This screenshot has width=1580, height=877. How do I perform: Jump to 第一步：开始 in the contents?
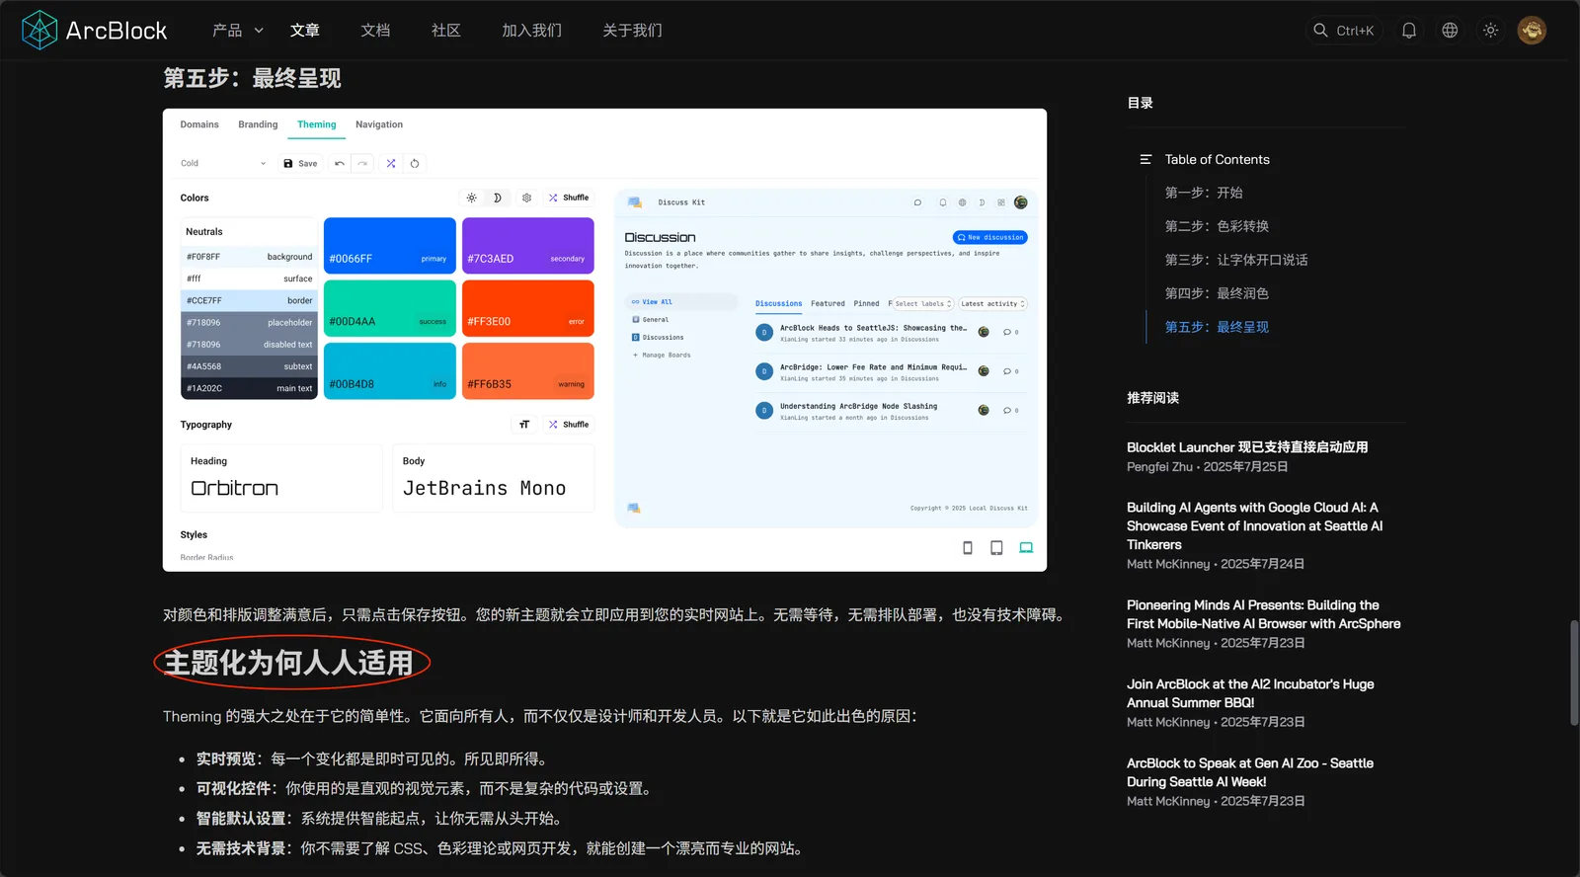pyautogui.click(x=1204, y=193)
